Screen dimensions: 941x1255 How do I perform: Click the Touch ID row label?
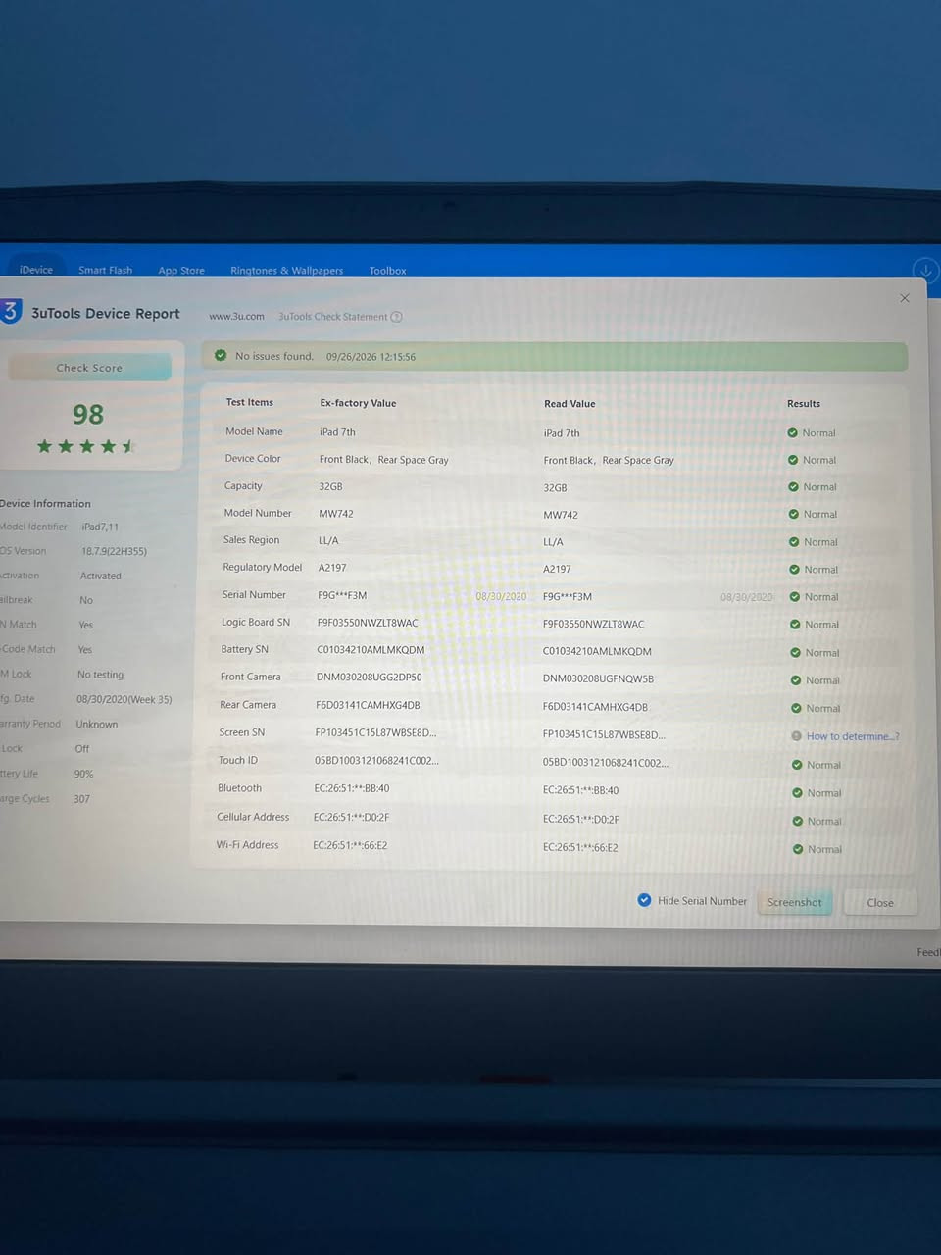(x=238, y=760)
